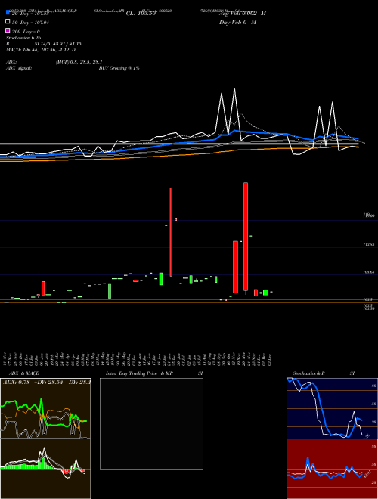Click the 'Intra Day Trading Price & MR' title
The height and width of the screenshot is (499, 378).
[139, 373]
